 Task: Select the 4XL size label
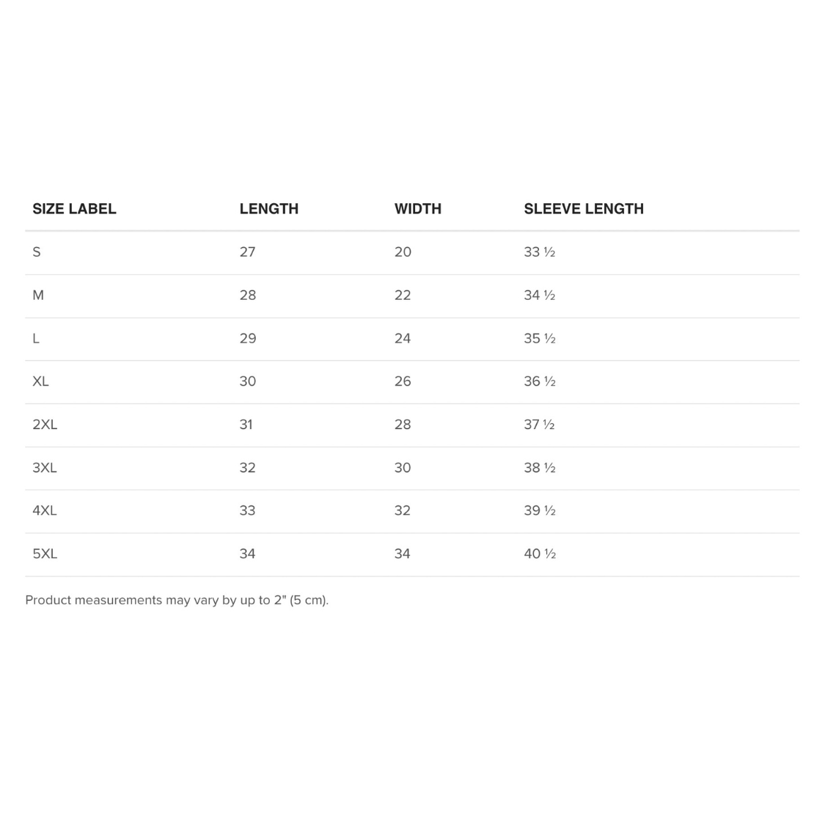tap(45, 510)
